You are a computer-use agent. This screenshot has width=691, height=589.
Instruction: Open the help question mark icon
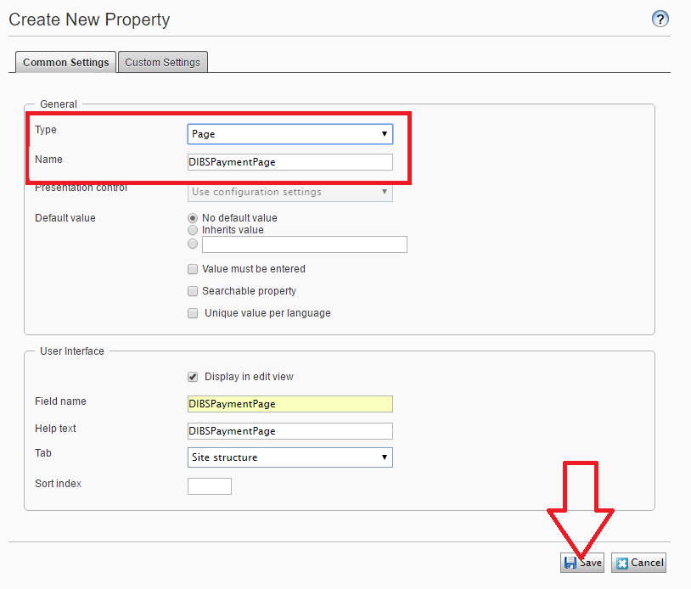[660, 20]
